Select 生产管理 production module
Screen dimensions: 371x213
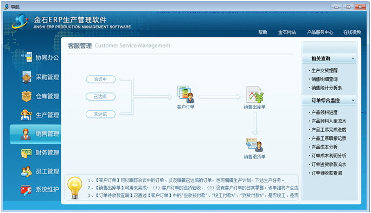click(x=40, y=115)
